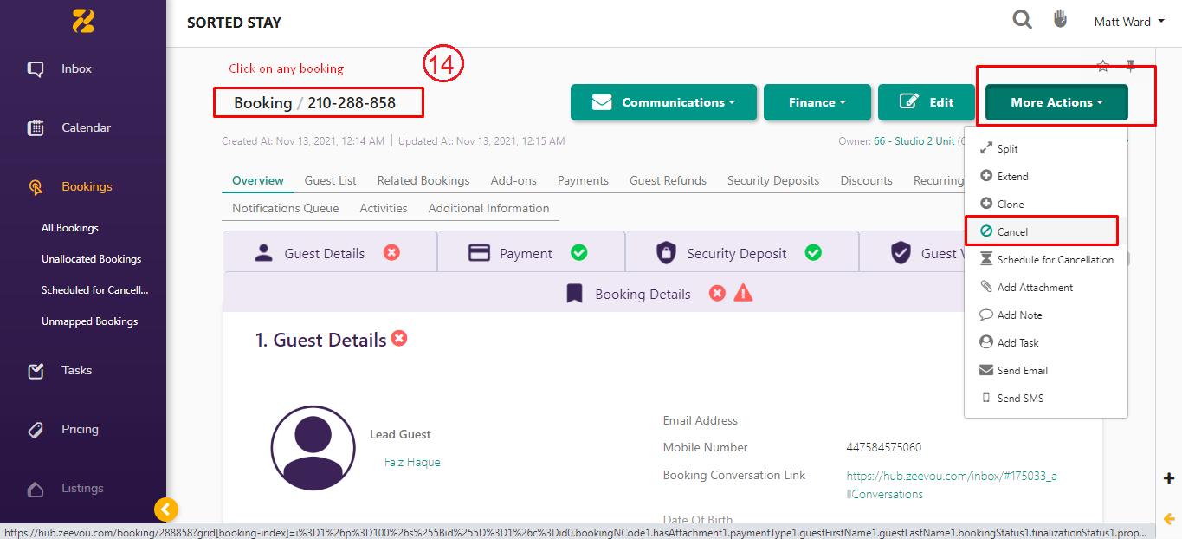Open the Security Deposits tab
Viewport: 1182px width, 539px height.
773,180
